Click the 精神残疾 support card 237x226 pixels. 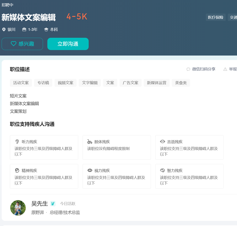point(44,176)
